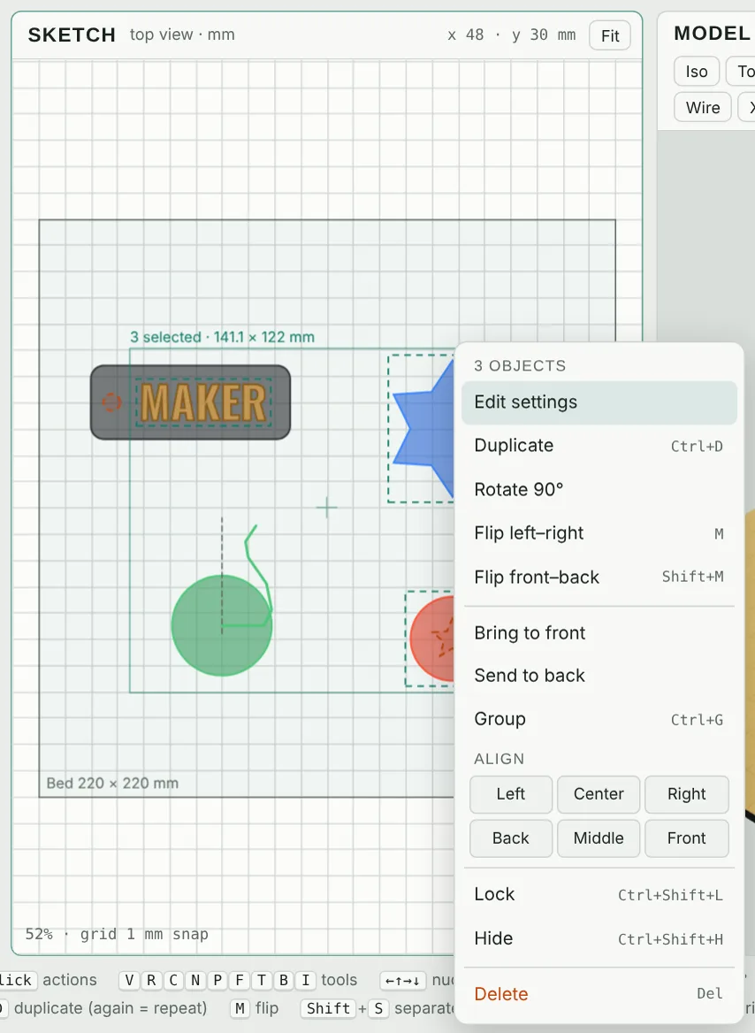Choose Flip front–back option
The width and height of the screenshot is (755, 1033).
[599, 578]
